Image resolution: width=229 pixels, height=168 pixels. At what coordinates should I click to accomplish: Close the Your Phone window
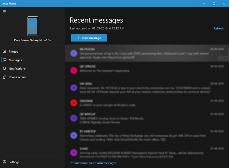pos(224,3)
